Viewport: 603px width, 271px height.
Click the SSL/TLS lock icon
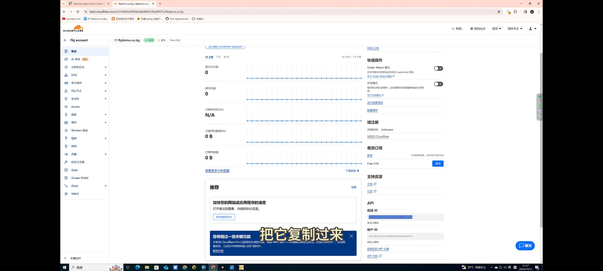tap(66, 91)
